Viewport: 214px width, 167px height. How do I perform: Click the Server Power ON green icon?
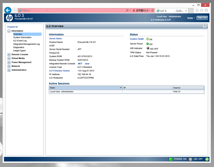(x=148, y=44)
